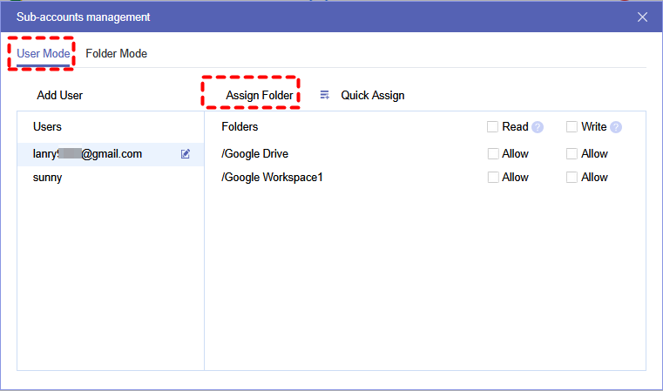Screen dimensions: 663x391
Task: Click the help icon next to Write
Action: click(616, 127)
